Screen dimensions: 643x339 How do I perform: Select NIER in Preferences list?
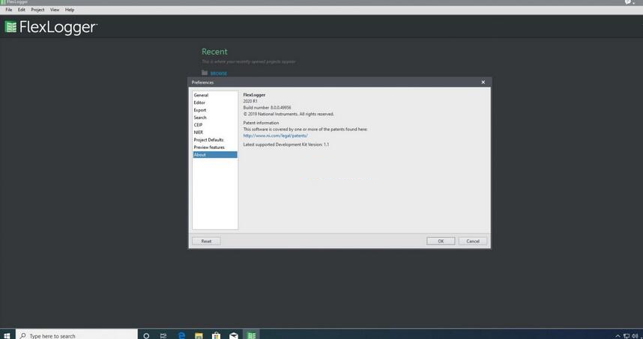click(214, 132)
